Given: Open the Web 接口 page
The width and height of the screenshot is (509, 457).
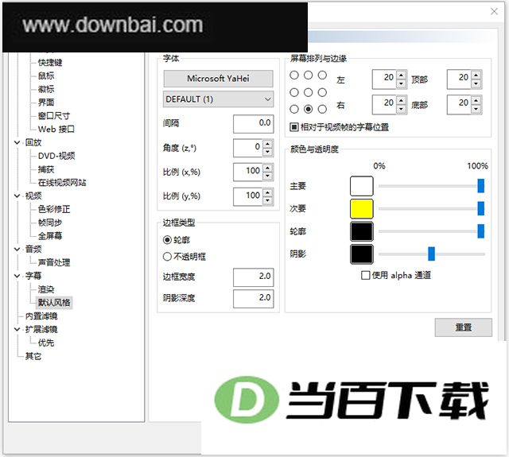Looking at the screenshot, I should coord(56,129).
